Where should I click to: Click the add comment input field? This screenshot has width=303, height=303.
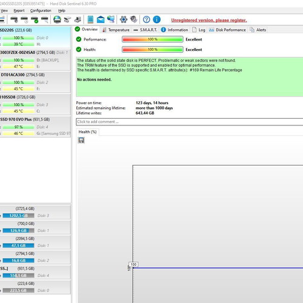point(190,122)
